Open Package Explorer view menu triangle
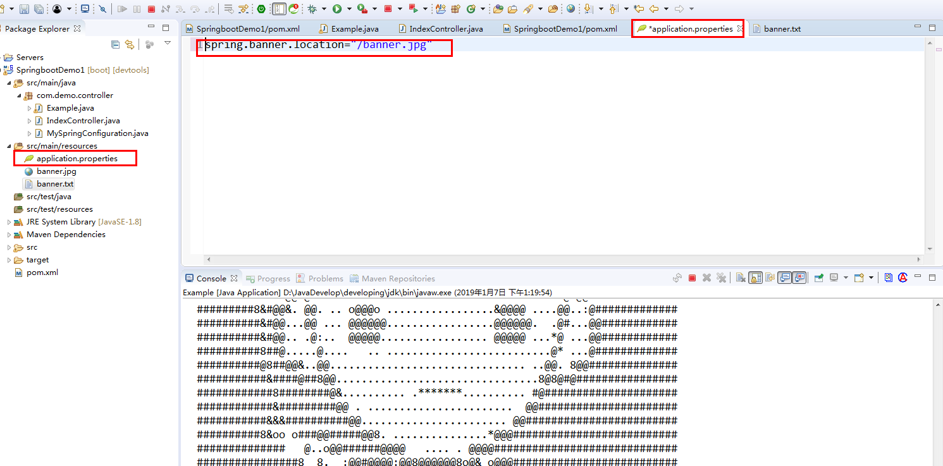The image size is (943, 466). [168, 43]
